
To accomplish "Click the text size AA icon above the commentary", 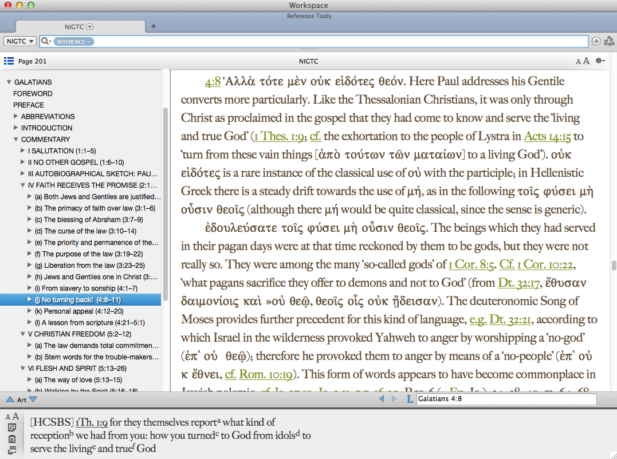I will (582, 61).
